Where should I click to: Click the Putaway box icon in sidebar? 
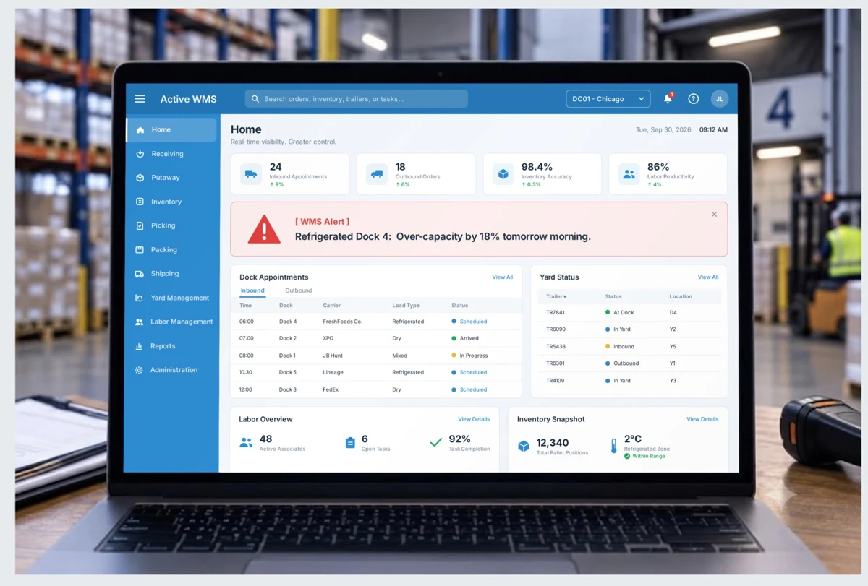coord(140,178)
